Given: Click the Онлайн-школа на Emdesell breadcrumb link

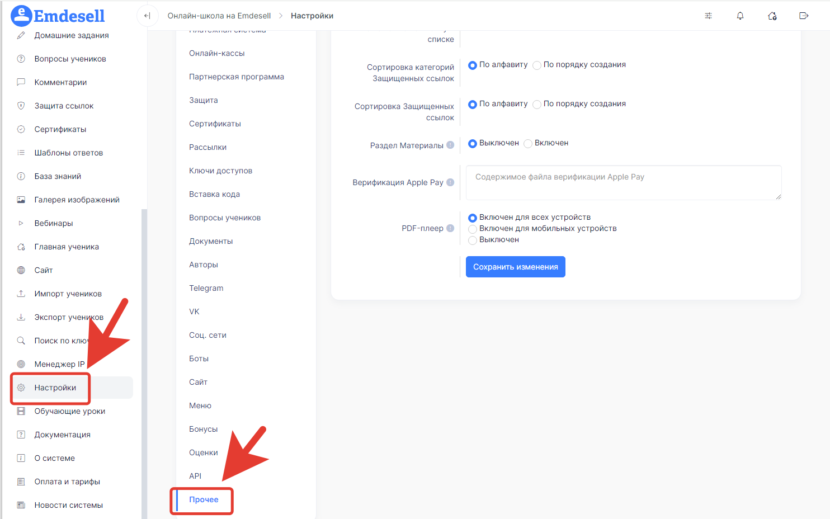Looking at the screenshot, I should (219, 16).
